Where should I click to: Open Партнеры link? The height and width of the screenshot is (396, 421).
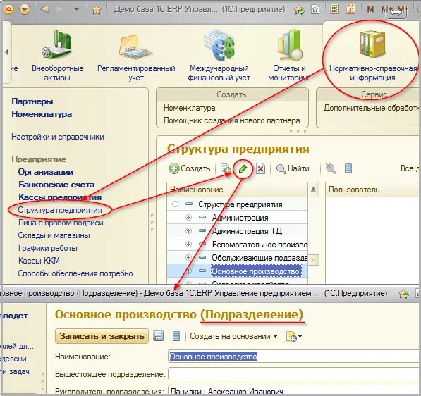point(32,101)
